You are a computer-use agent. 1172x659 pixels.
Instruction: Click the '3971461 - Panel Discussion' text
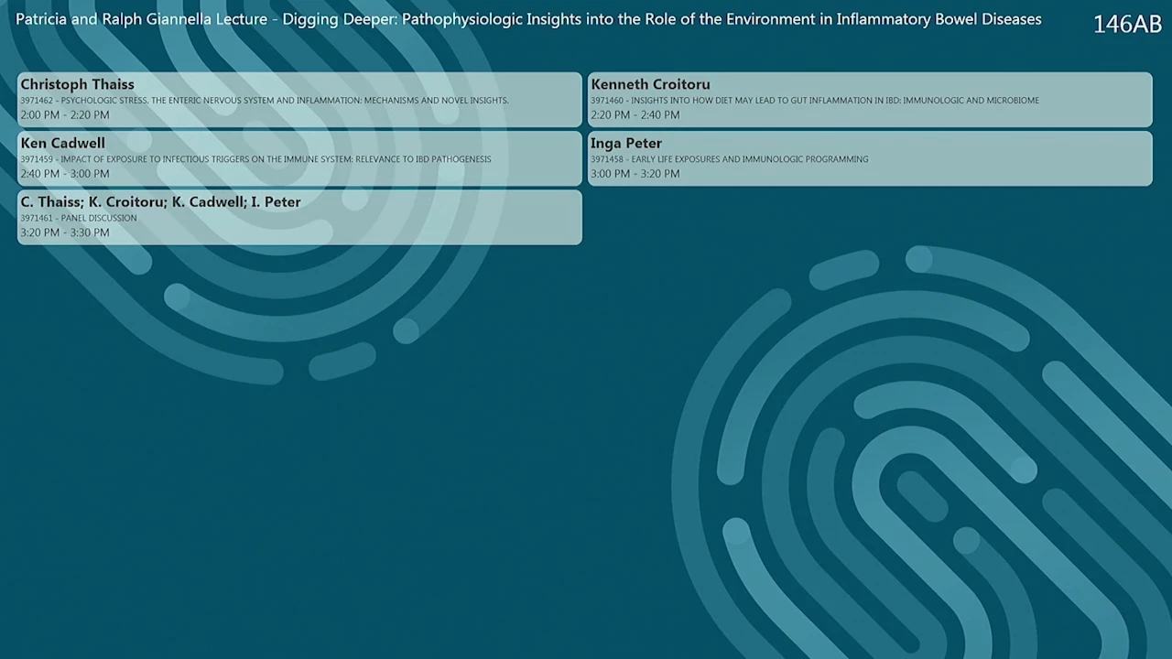[79, 218]
